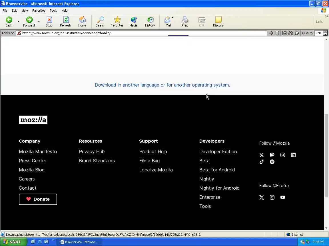The width and height of the screenshot is (329, 246).
Task: Click the Forward arrow button
Action: (29, 22)
